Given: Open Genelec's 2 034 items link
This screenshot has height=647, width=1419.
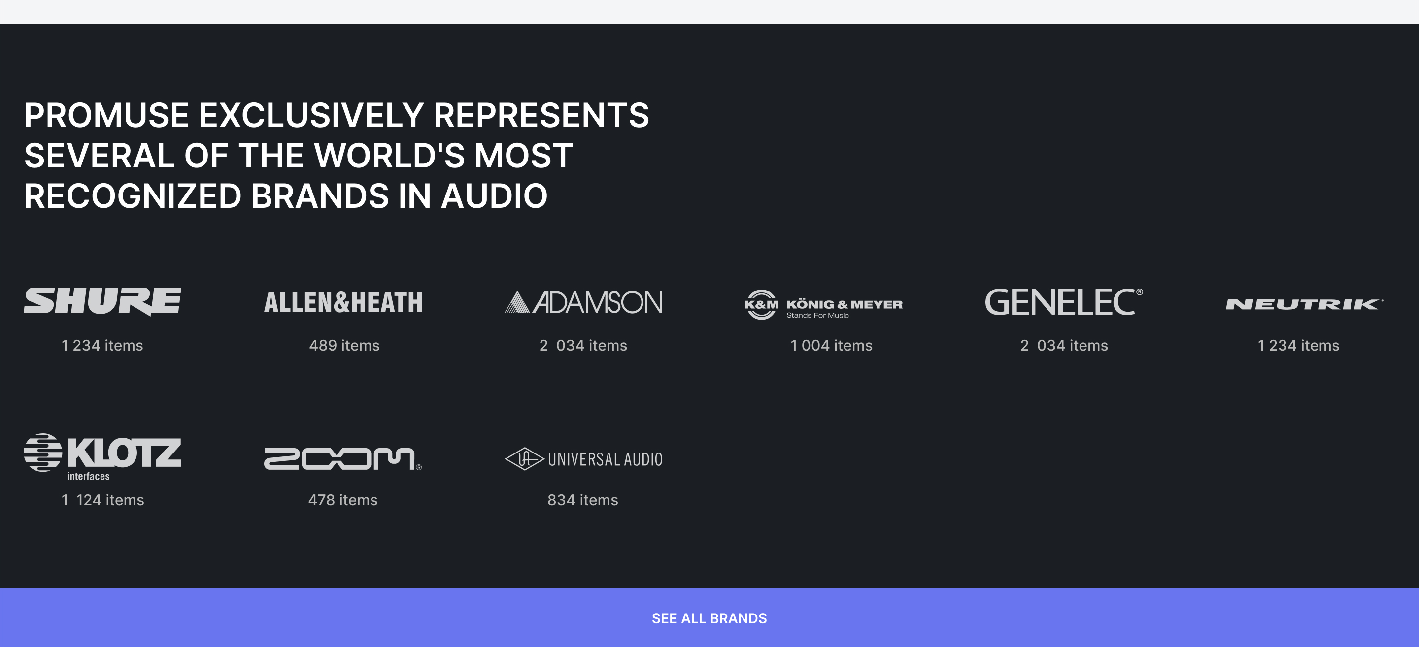Looking at the screenshot, I should [x=1064, y=345].
